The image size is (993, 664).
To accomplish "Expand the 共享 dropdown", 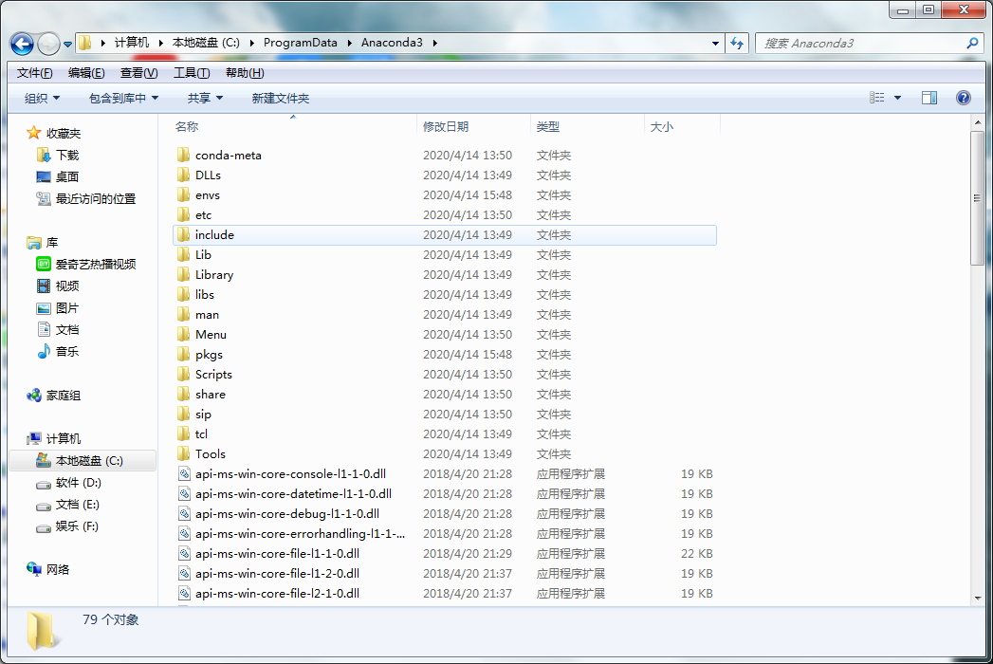I will click(x=205, y=99).
